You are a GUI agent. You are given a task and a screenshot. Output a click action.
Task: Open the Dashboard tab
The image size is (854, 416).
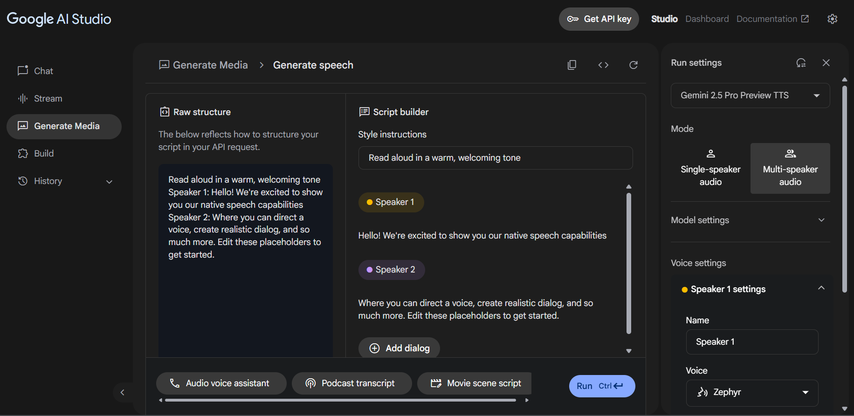[x=707, y=19]
